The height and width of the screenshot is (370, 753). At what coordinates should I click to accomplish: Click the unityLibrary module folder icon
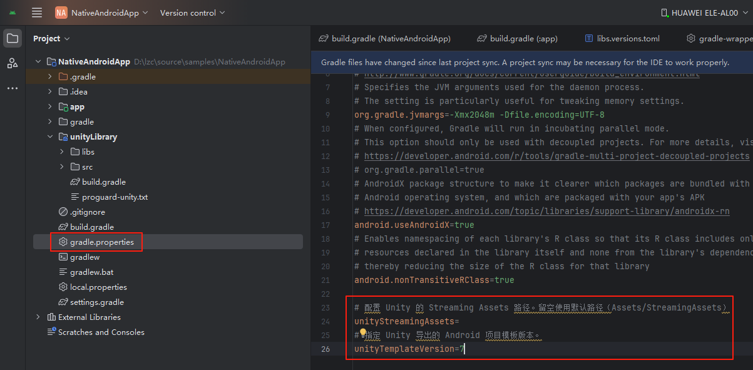[63, 137]
